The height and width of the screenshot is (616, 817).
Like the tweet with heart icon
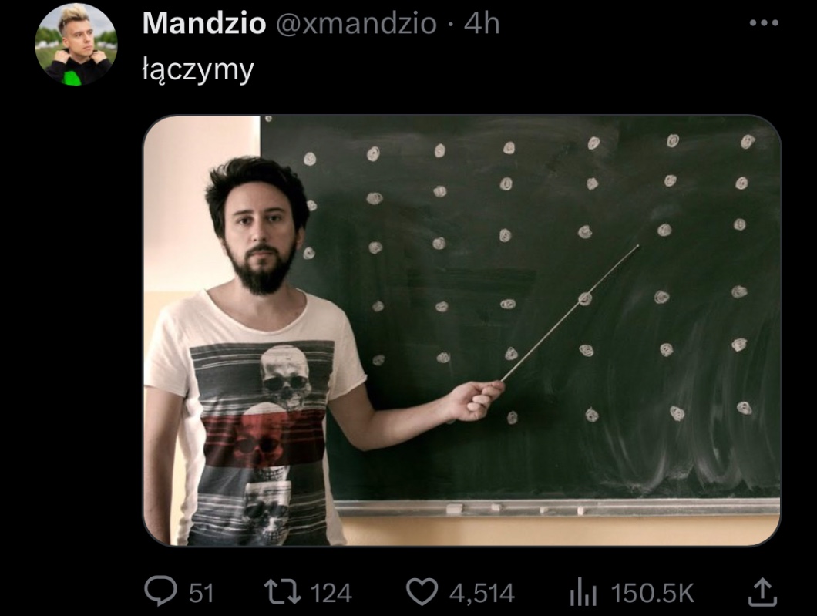(422, 593)
